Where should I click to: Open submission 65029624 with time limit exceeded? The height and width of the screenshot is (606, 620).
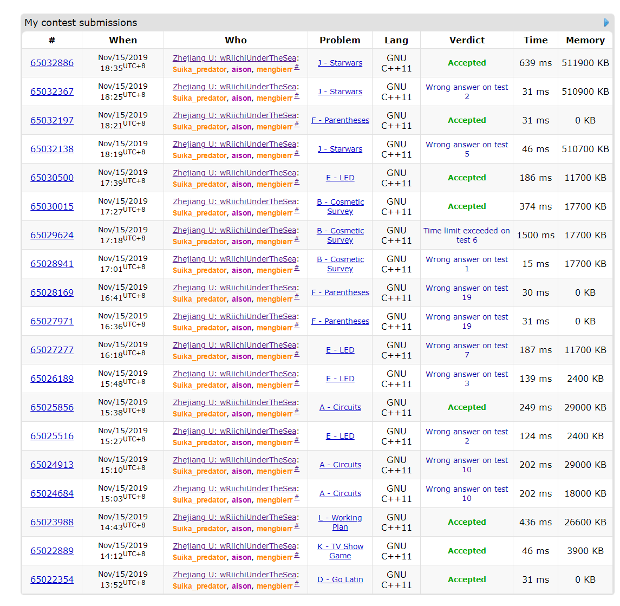pos(52,235)
